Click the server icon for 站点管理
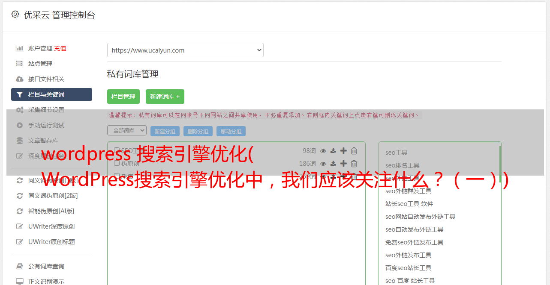This screenshot has width=550, height=285. [19, 64]
